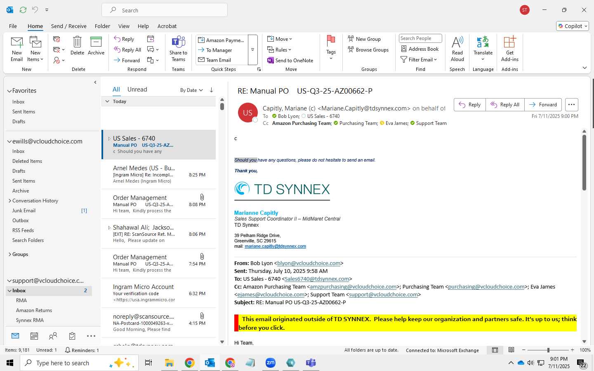The width and height of the screenshot is (594, 371).
Task: Open File Explorer from the taskbar
Action: [169, 363]
